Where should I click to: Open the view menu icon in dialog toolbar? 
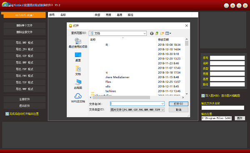point(168,33)
